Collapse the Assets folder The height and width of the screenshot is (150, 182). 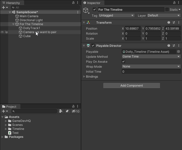tap(2, 117)
